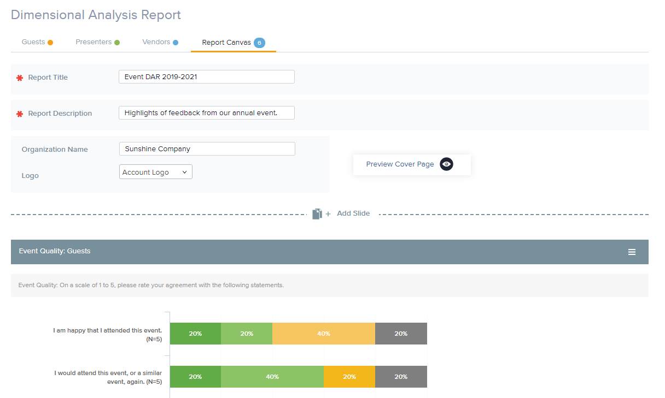This screenshot has height=398, width=665.
Task: Click the Add Slide link
Action: coord(353,213)
